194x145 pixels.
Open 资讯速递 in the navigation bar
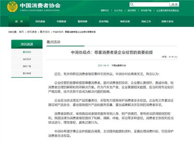click(40, 21)
